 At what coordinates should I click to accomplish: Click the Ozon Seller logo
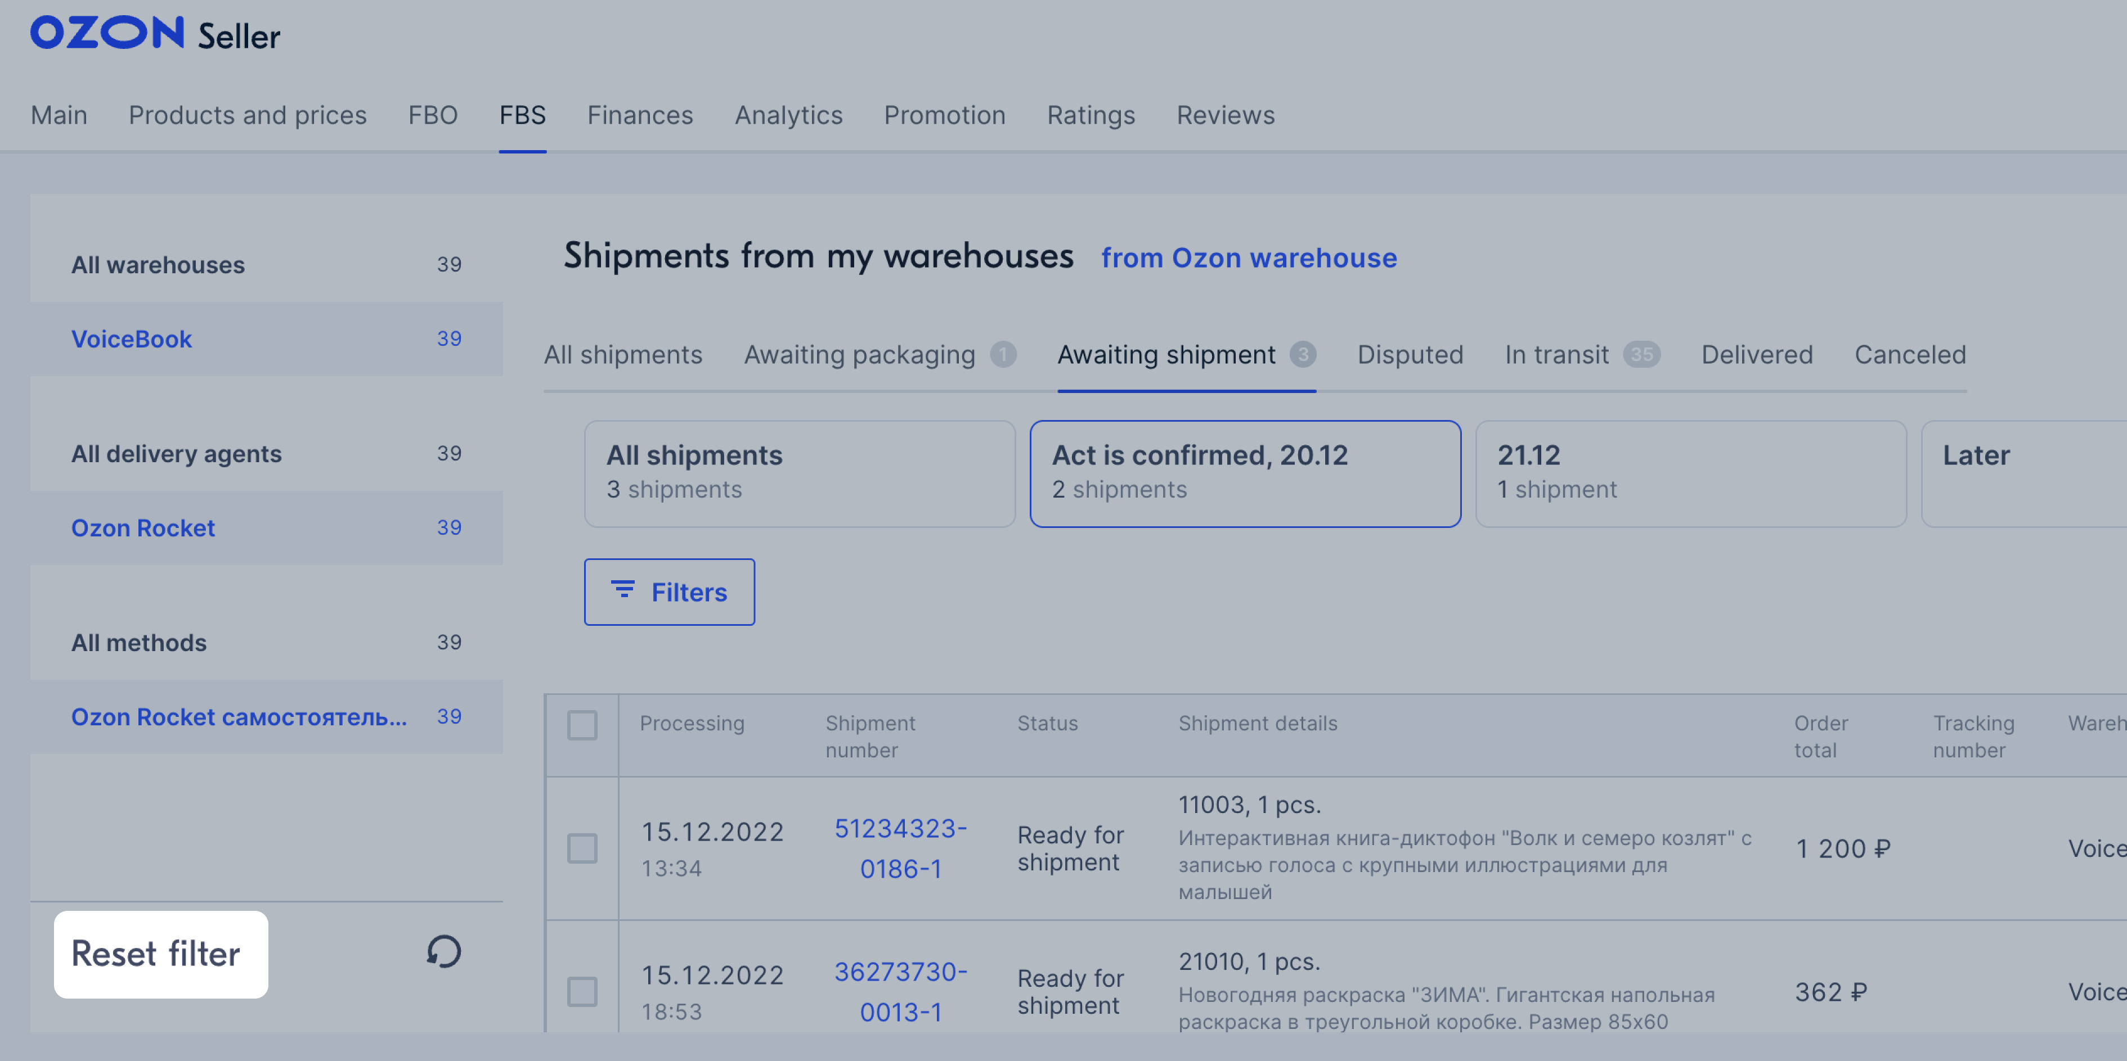[x=155, y=34]
